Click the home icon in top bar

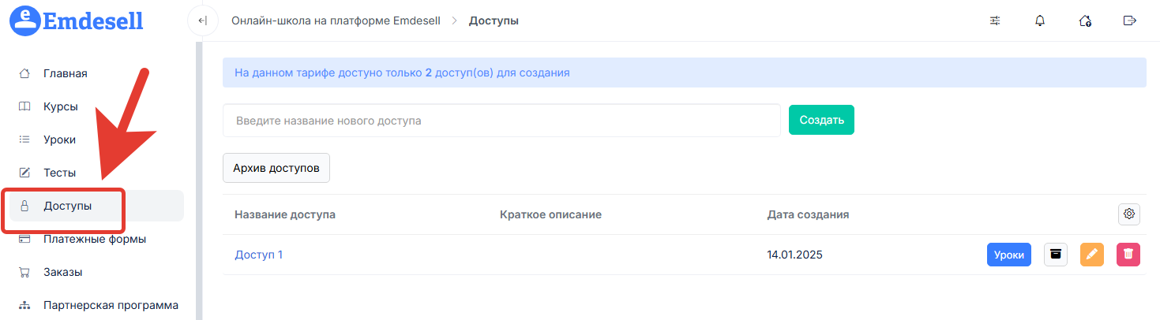[1085, 20]
